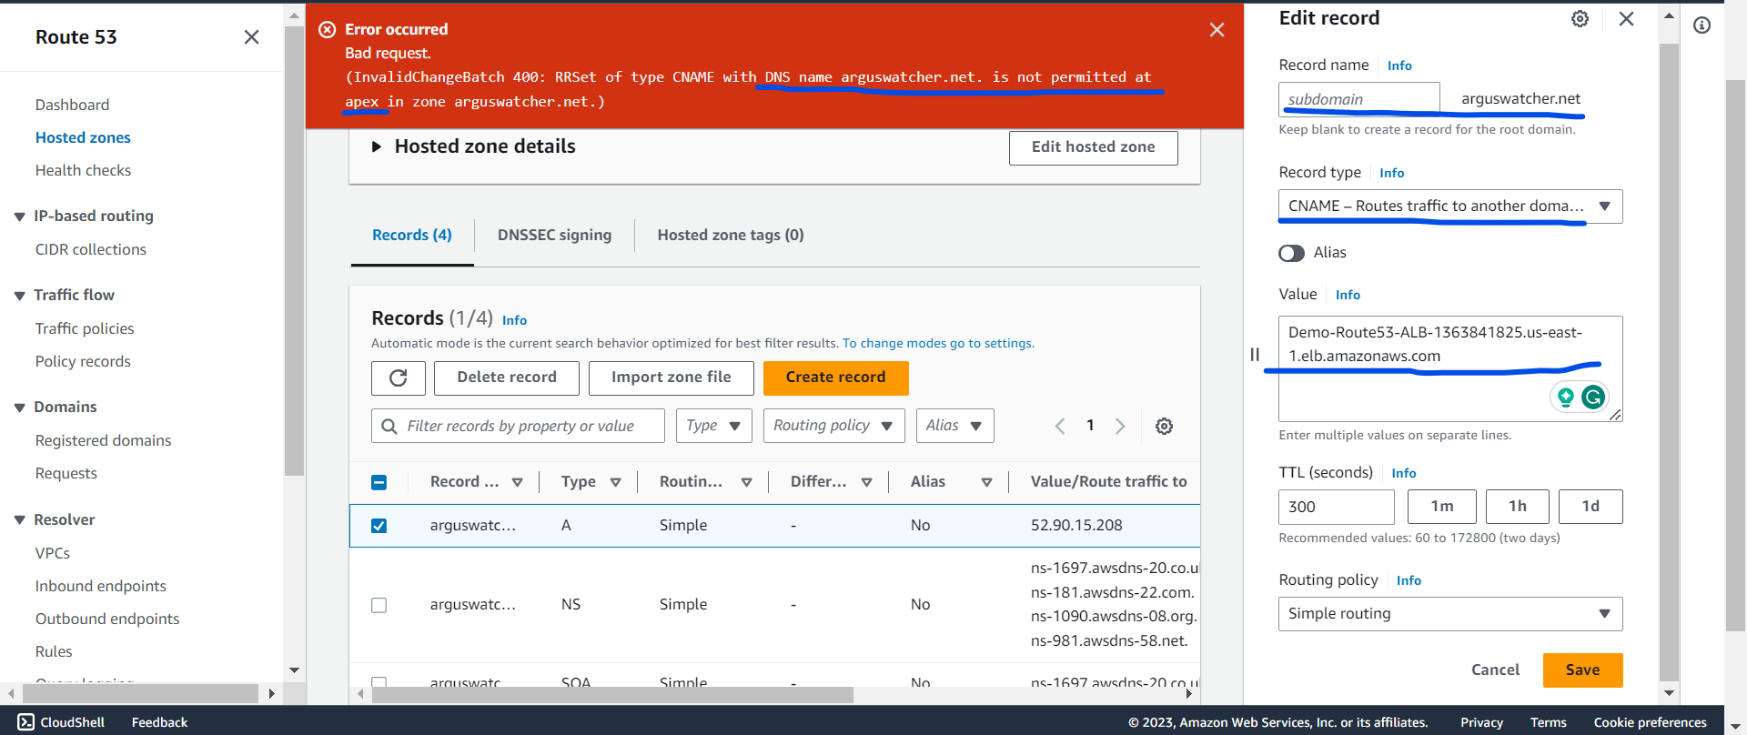This screenshot has width=1747, height=735.
Task: Click the Edit hosted zone button
Action: click(1094, 148)
